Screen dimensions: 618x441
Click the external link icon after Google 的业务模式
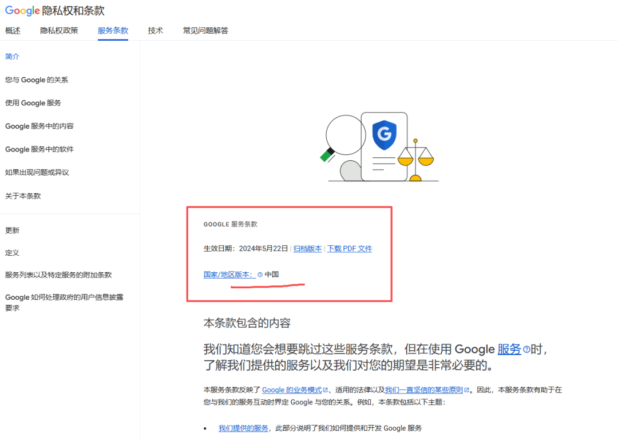tap(325, 390)
